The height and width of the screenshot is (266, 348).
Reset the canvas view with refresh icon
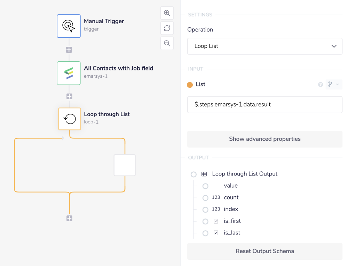click(x=167, y=28)
